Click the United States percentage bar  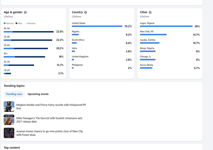(x=97, y=26)
